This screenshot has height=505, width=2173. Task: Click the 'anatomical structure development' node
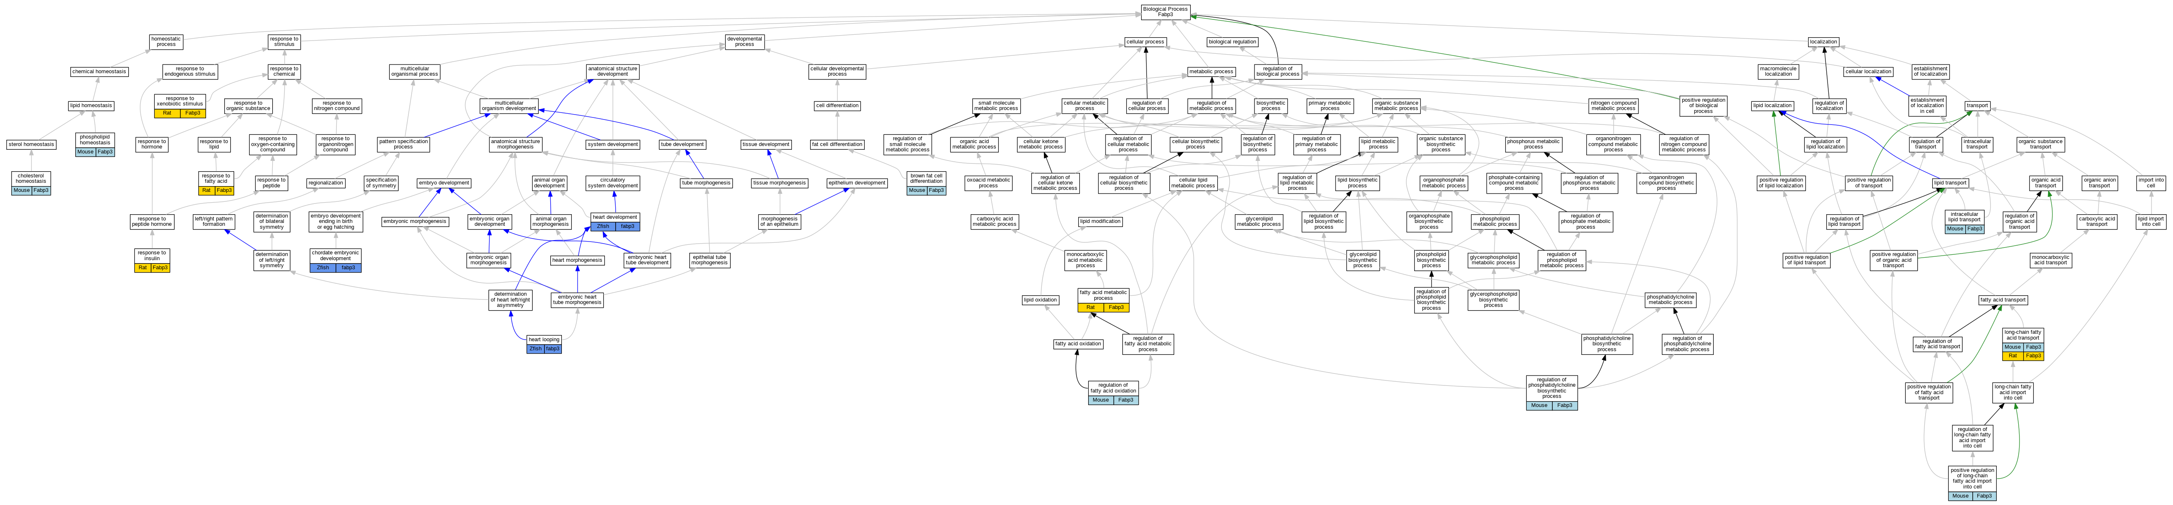coord(612,72)
